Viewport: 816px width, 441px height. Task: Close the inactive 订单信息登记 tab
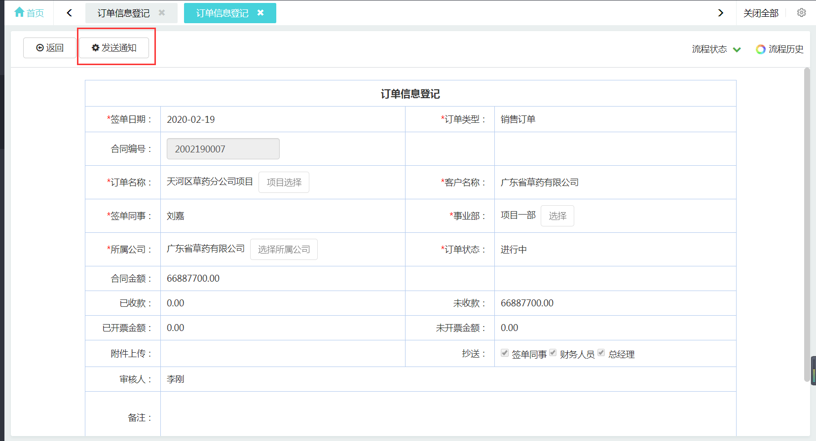coord(162,13)
